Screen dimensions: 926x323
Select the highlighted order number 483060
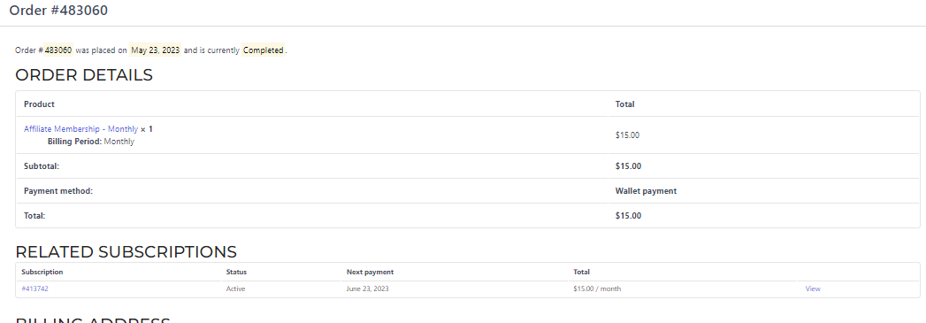coord(58,50)
